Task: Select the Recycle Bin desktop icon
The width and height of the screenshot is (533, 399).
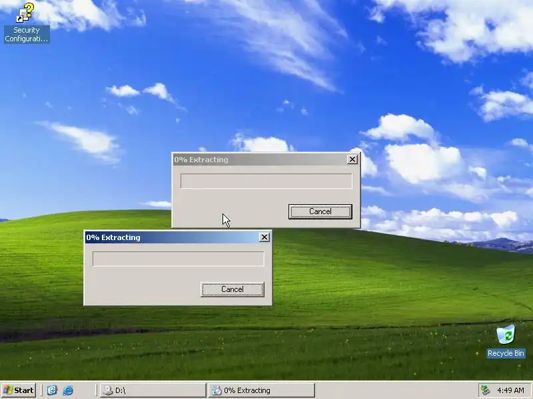Action: (x=506, y=341)
